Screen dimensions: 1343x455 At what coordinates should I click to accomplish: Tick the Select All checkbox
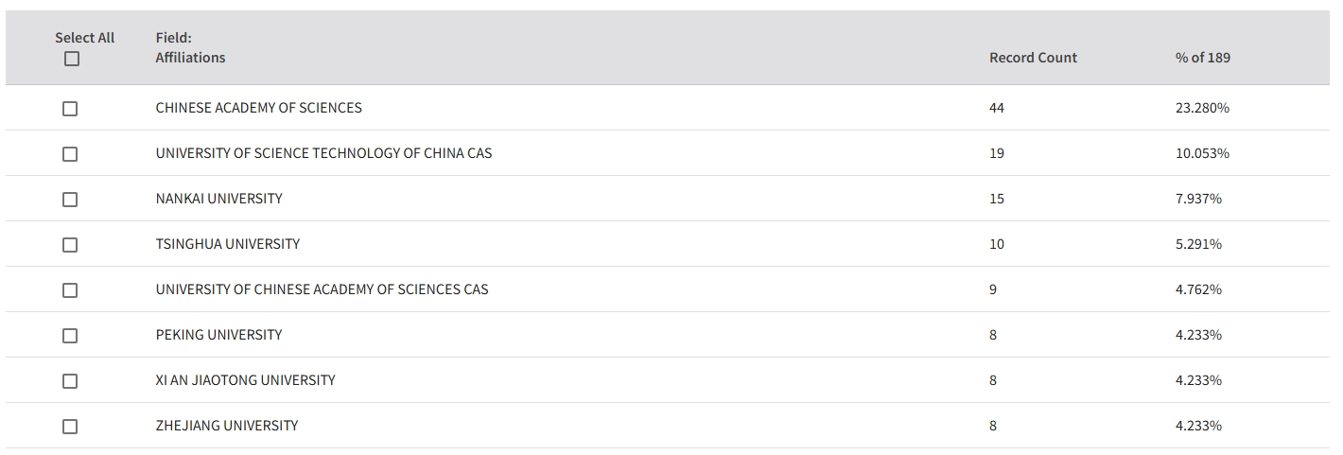pyautogui.click(x=72, y=59)
